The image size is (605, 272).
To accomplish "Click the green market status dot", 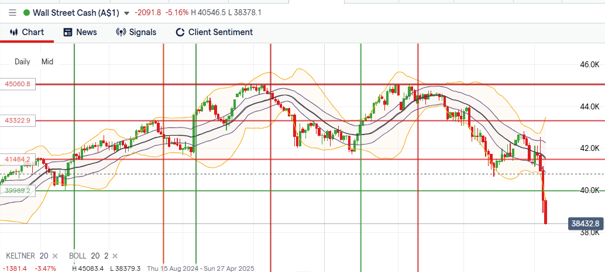I will 26,12.
